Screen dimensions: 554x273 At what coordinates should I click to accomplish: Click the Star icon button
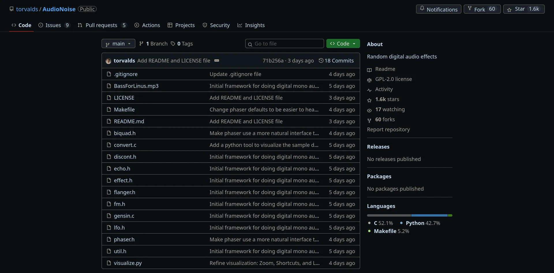(509, 9)
